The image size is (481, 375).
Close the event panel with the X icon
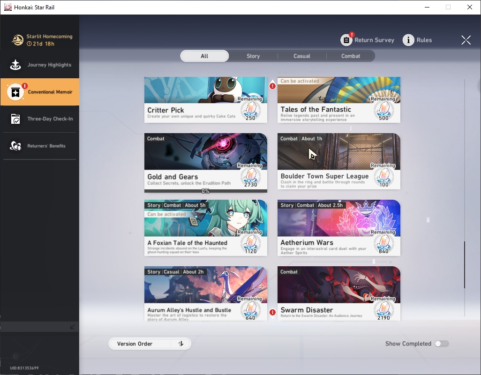pos(466,40)
